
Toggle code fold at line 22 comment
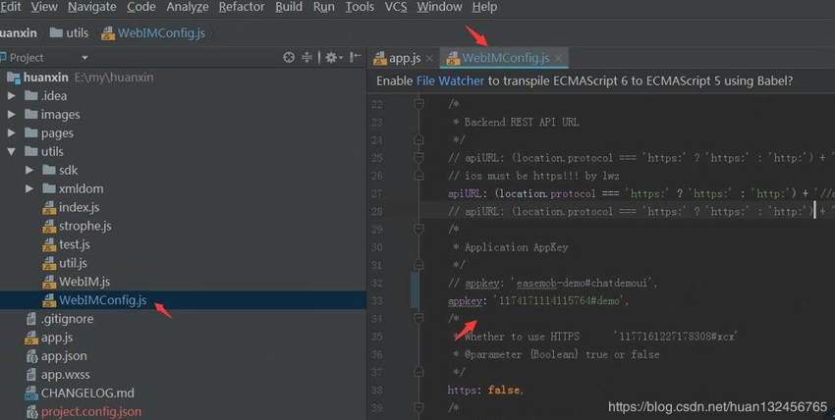418,104
